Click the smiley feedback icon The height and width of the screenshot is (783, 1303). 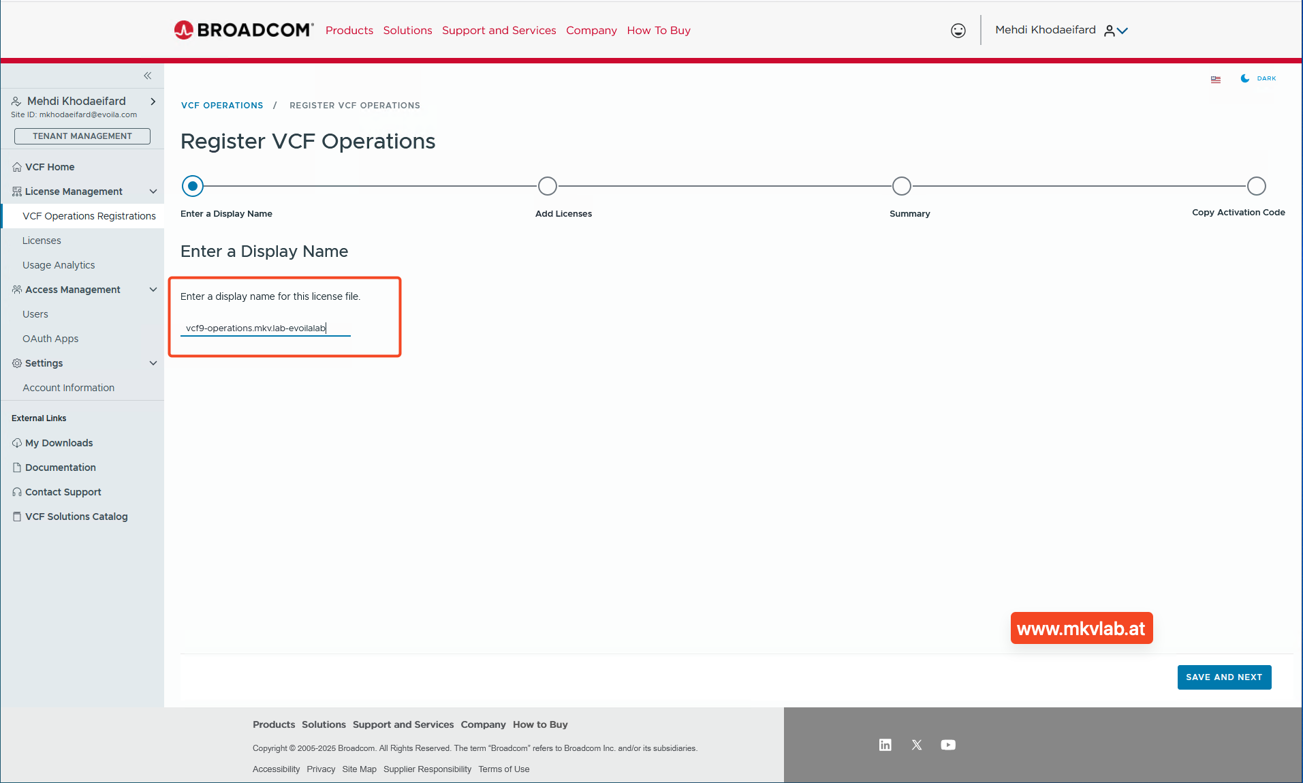click(958, 31)
